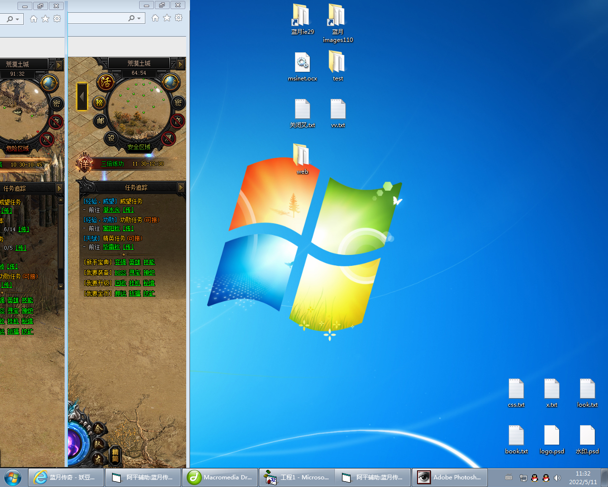Toggle the 音 sound icon in left game window

click(x=56, y=122)
